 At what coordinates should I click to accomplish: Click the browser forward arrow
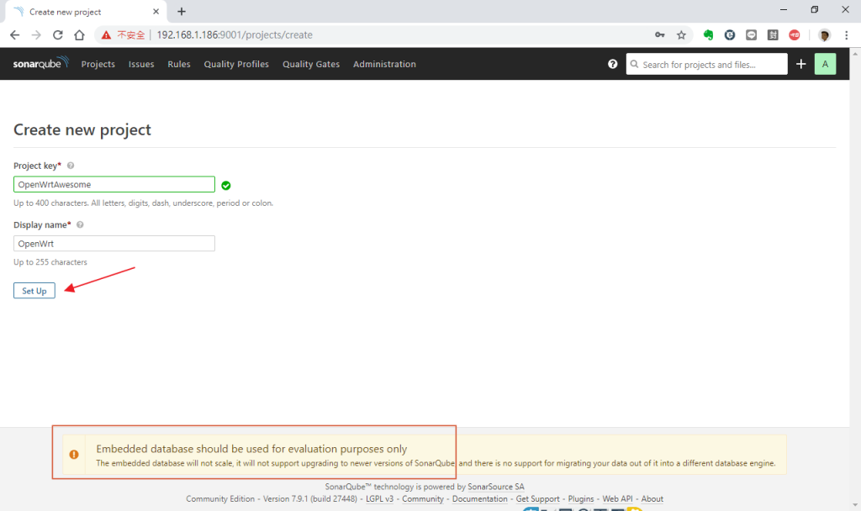[x=36, y=35]
